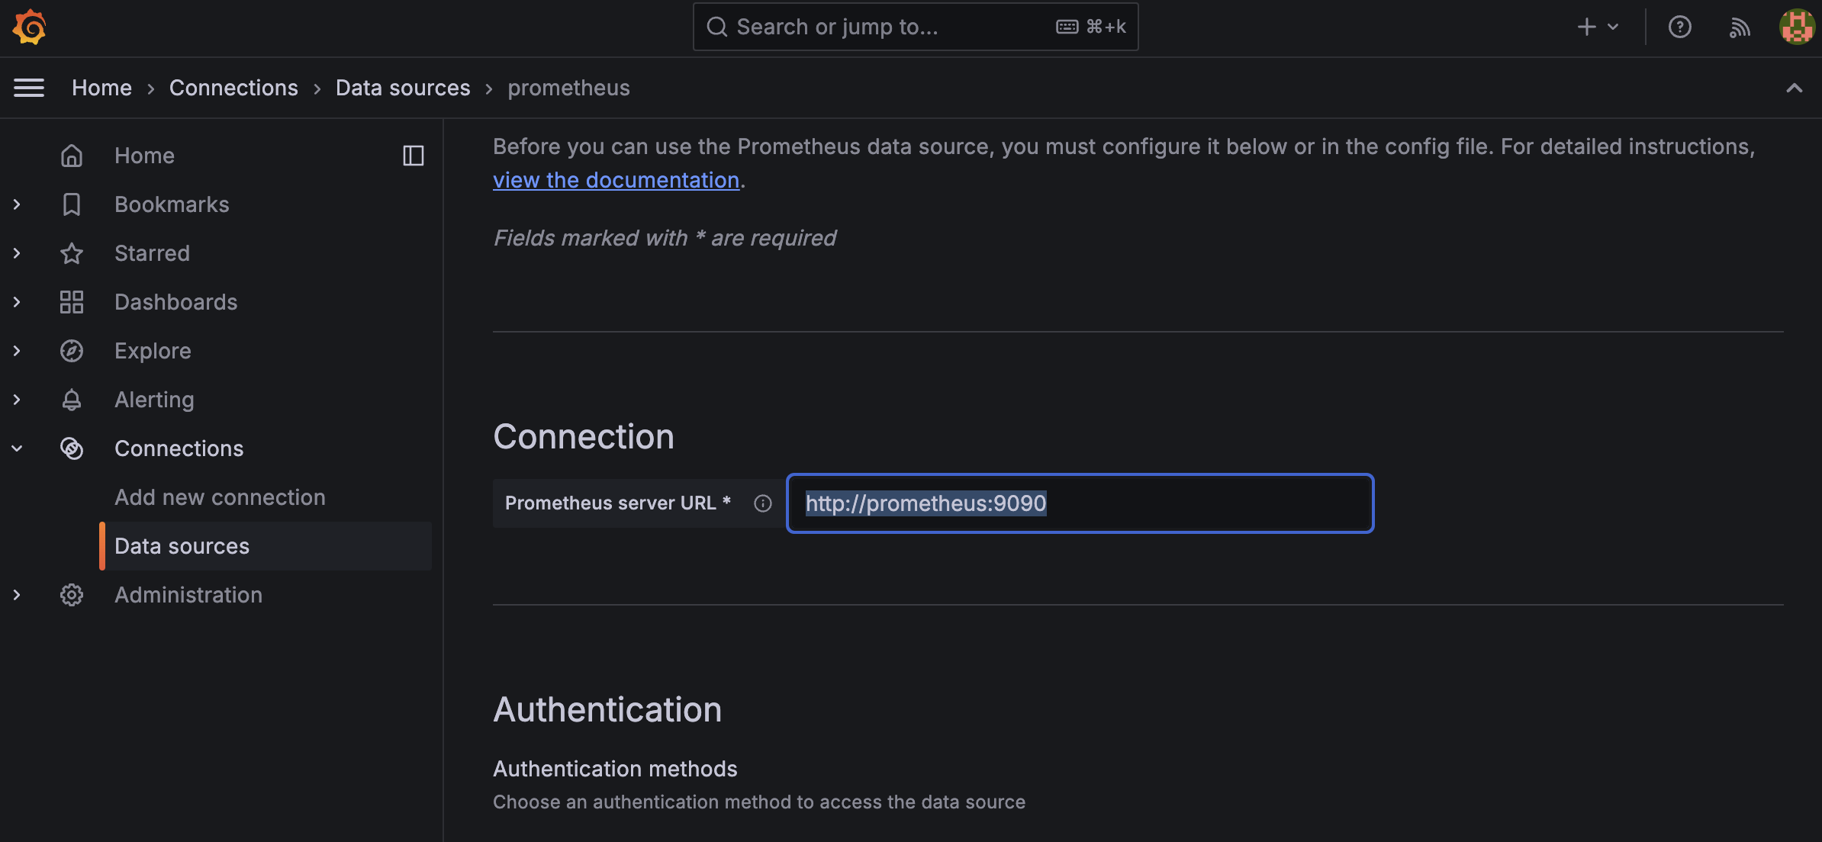Image resolution: width=1822 pixels, height=842 pixels.
Task: Collapse the top bar with chevron
Action: [1795, 88]
